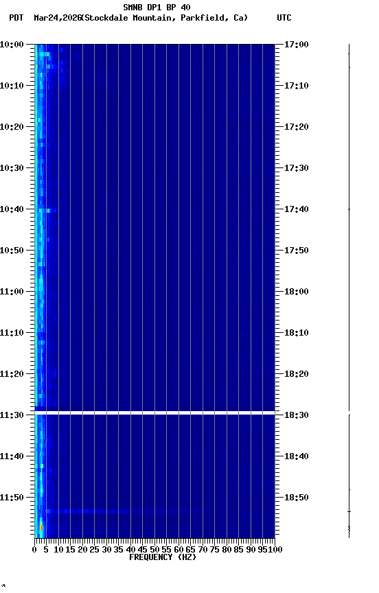The width and height of the screenshot is (379, 593).
Task: Click the 15 Hz frequency axis label
Action: point(70,550)
